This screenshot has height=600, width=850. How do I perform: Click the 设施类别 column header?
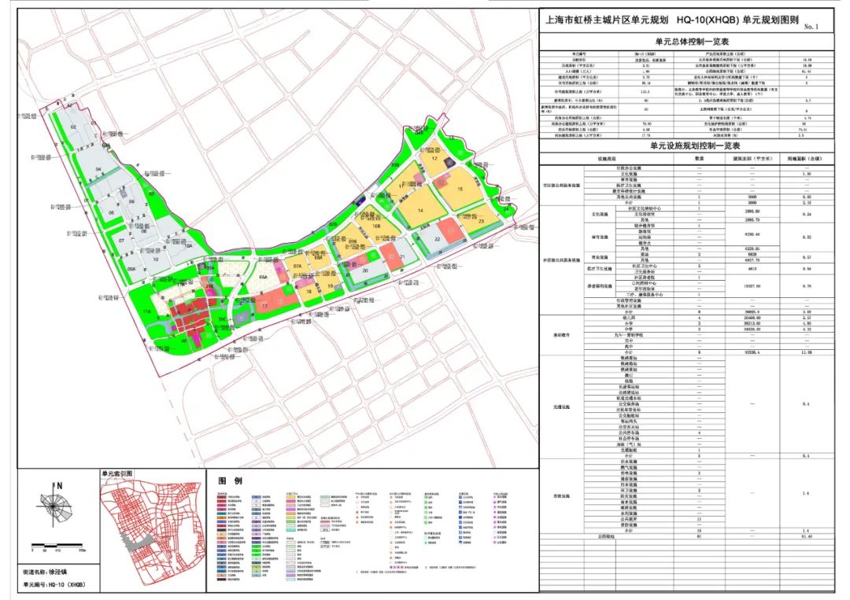pyautogui.click(x=606, y=159)
